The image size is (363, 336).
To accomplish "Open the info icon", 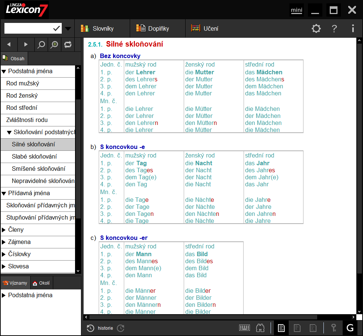I will [x=353, y=28].
